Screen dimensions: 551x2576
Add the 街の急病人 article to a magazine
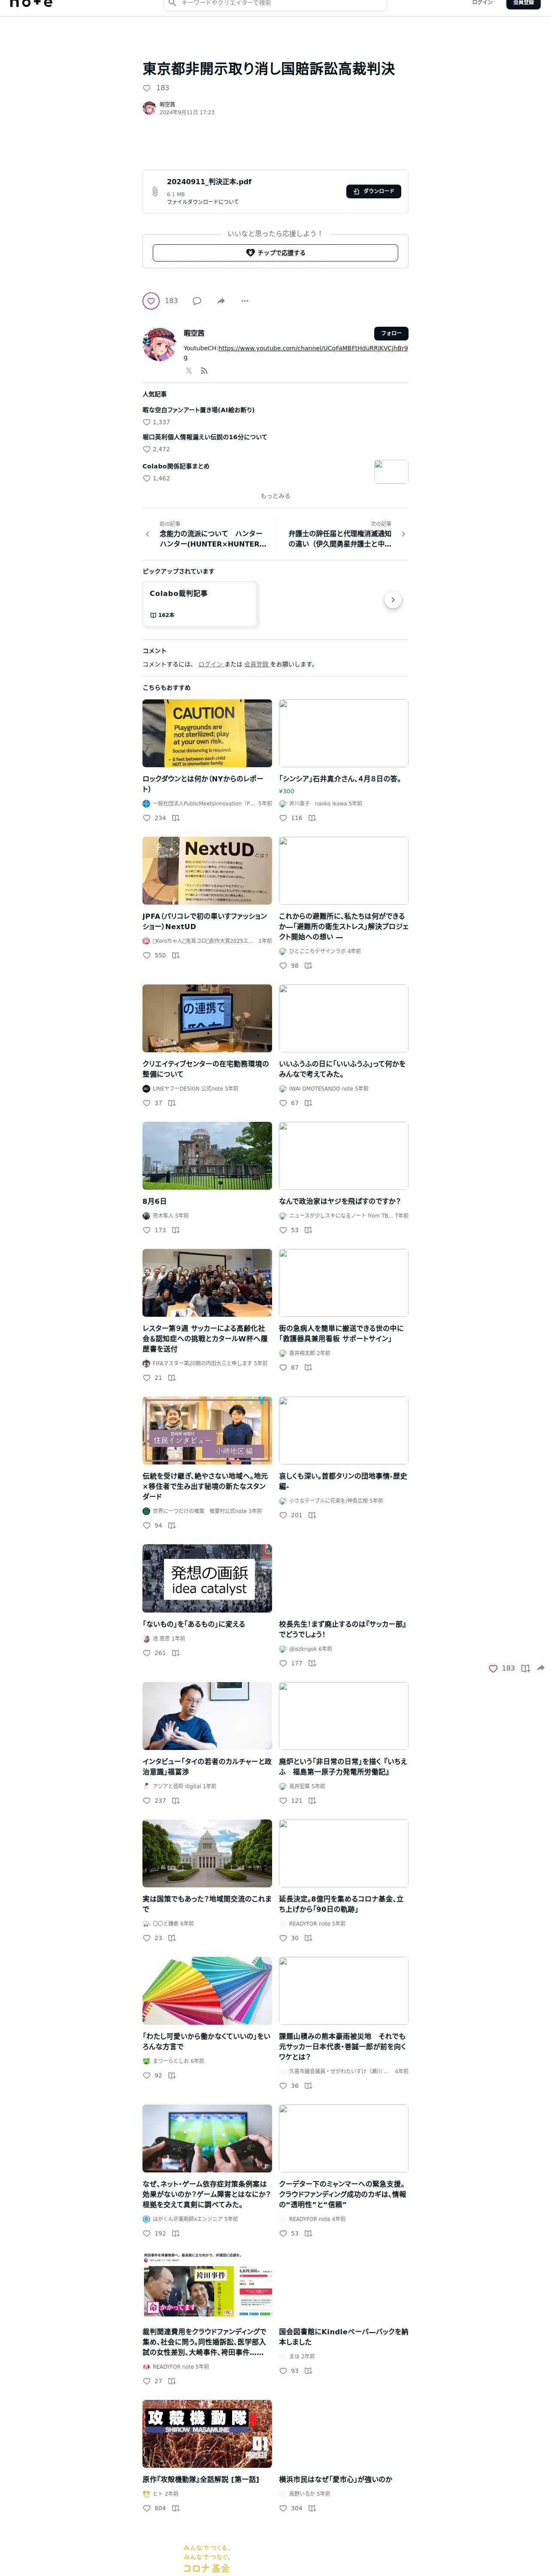coord(308,1367)
